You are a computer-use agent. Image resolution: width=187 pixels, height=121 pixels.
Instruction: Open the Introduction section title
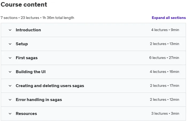tap(28, 30)
